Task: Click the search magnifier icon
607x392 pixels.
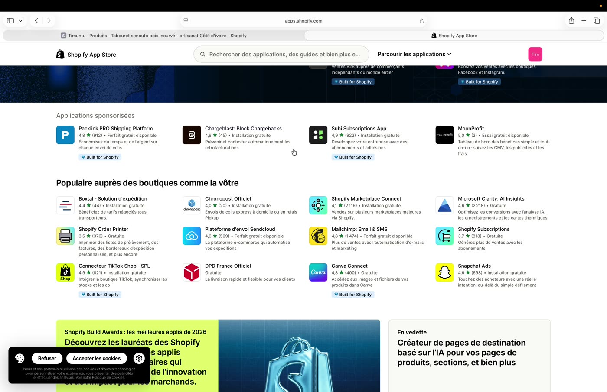Action: (x=202, y=54)
